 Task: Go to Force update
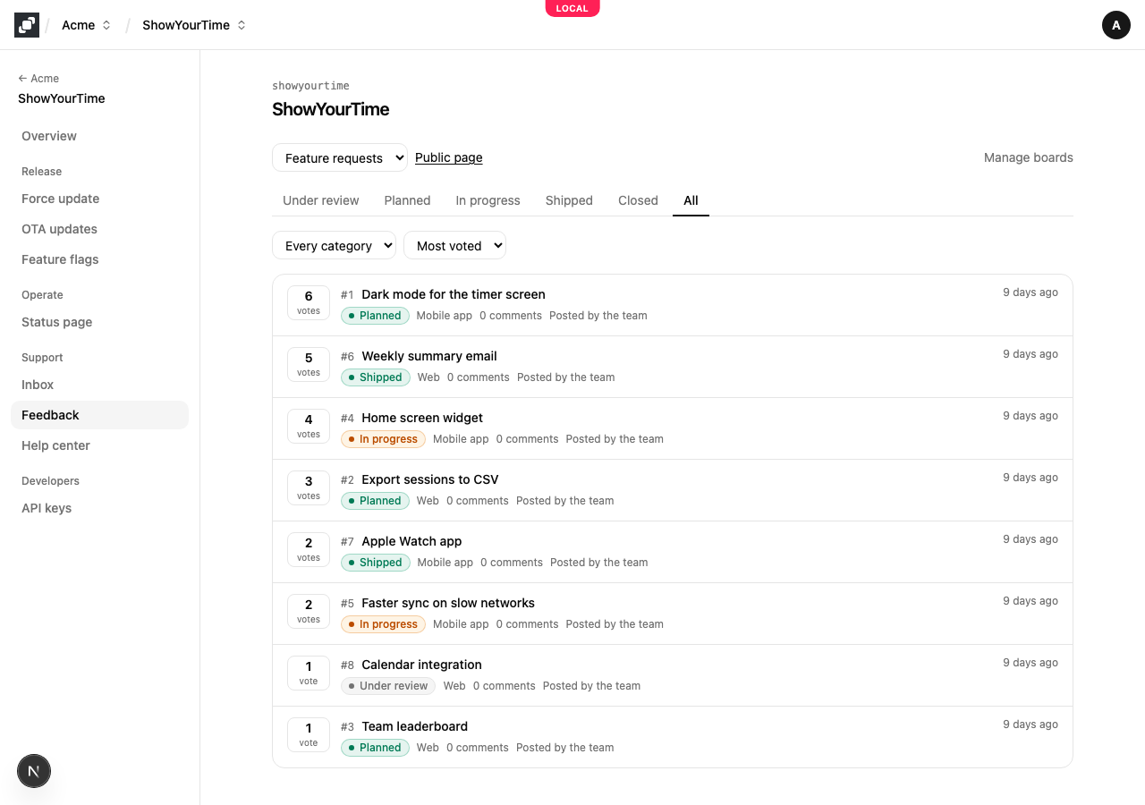coord(99,199)
